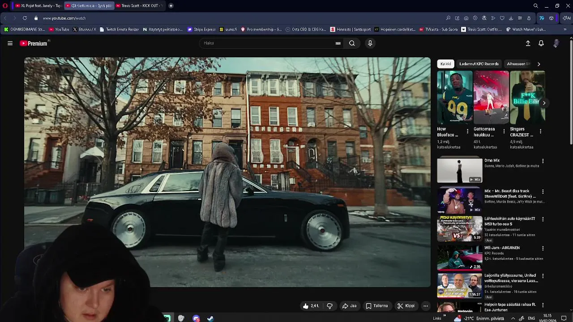Viewport: 573px width, 322px height.
Task: Open options menu for Oma Mix
Action: point(543,161)
